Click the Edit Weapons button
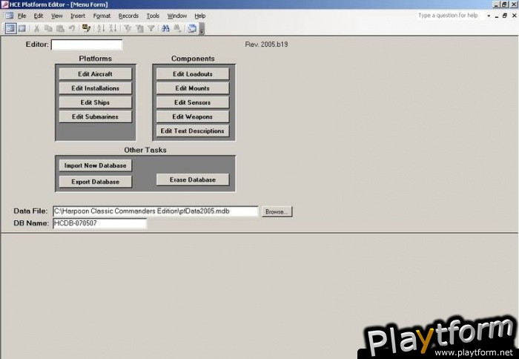The width and height of the screenshot is (519, 359). point(193,116)
